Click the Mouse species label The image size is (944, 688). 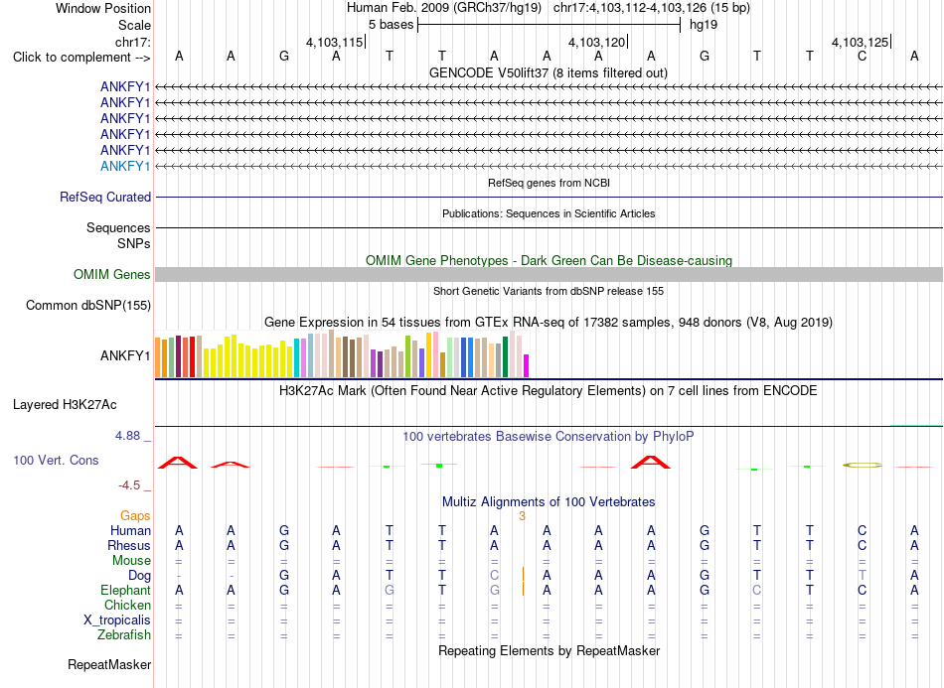pyautogui.click(x=131, y=561)
